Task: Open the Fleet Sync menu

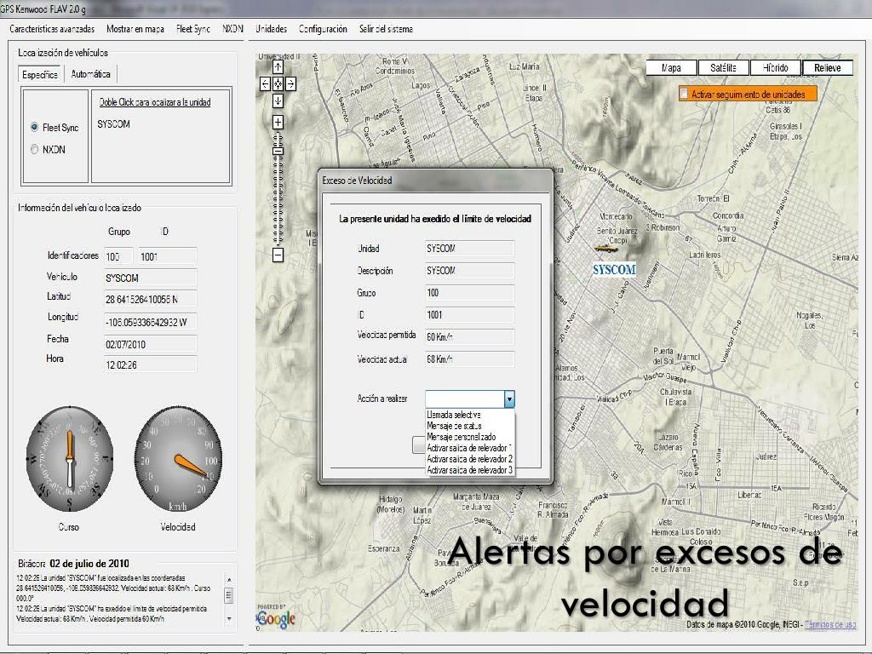Action: [193, 29]
